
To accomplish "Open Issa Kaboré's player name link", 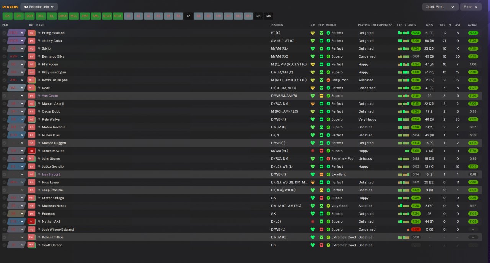I will point(51,174).
